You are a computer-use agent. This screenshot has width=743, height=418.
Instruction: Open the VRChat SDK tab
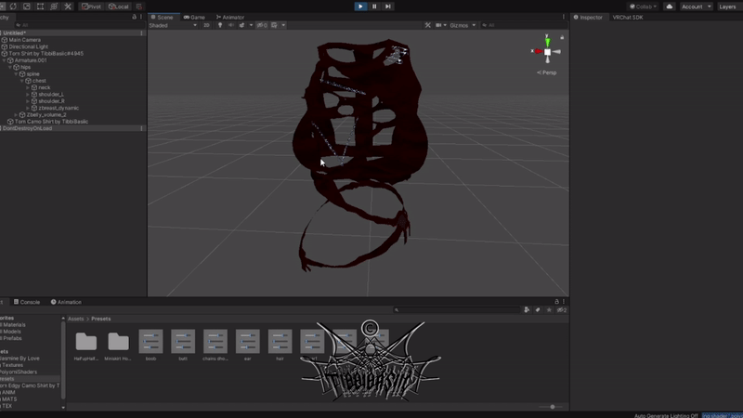[628, 17]
